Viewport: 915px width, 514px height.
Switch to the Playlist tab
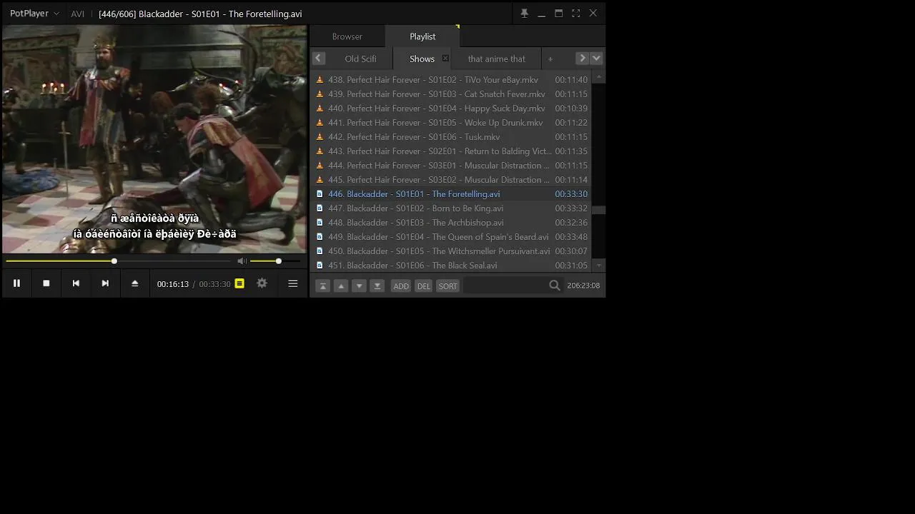tap(422, 36)
